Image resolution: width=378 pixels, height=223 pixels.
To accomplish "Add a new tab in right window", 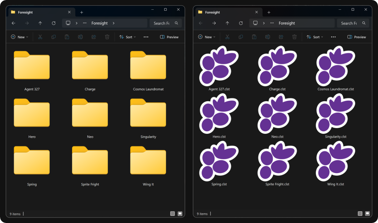I will click(x=269, y=12).
